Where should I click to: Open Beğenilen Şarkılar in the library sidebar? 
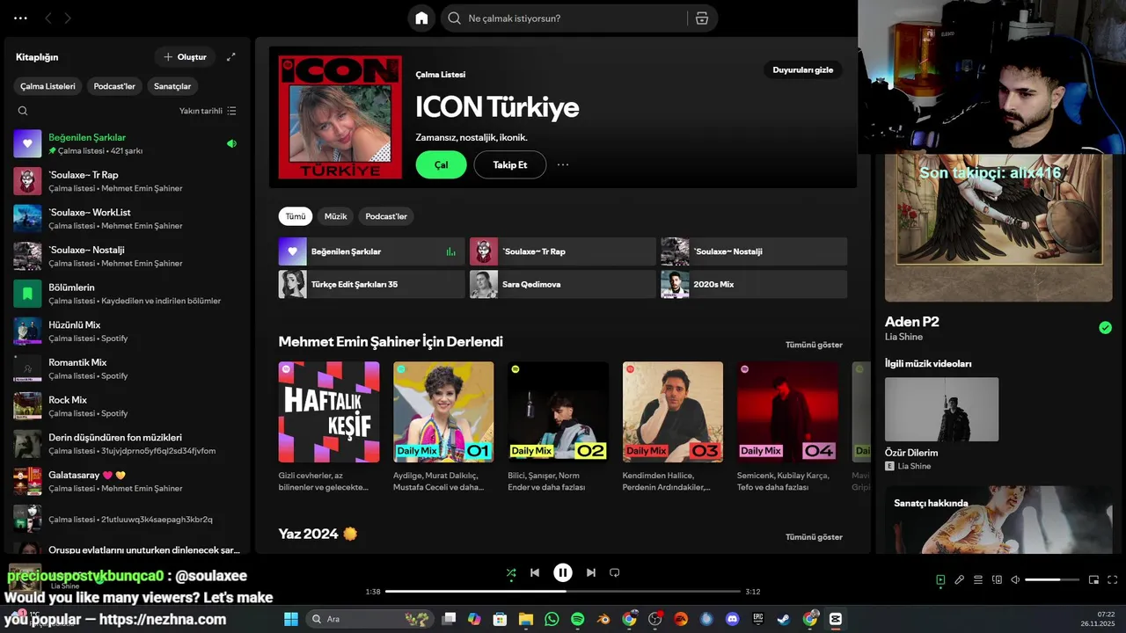128,143
